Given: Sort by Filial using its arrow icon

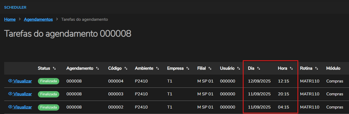Looking at the screenshot, I should click(x=210, y=68).
